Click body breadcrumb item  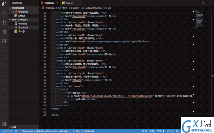[74, 8]
